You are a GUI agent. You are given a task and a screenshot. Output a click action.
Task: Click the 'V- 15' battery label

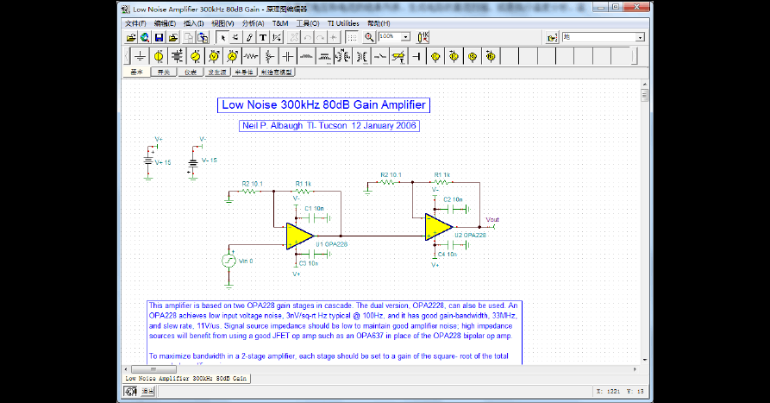coord(209,161)
